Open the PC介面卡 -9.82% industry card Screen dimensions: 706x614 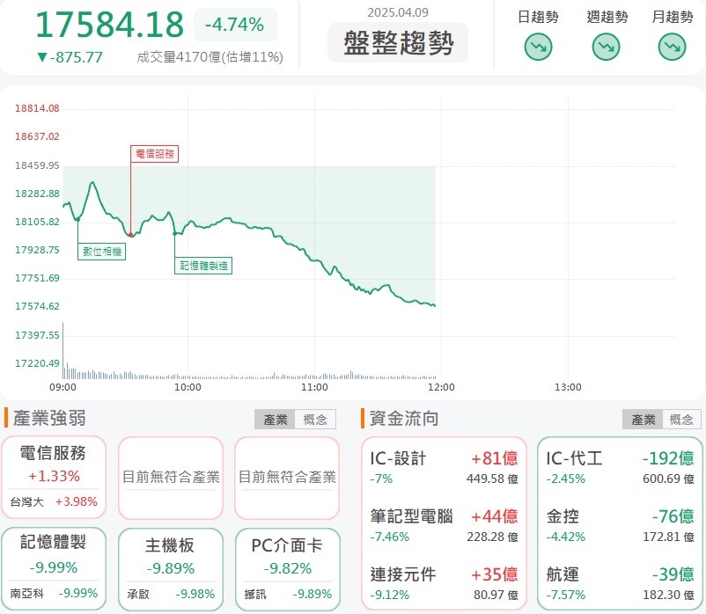287,569
